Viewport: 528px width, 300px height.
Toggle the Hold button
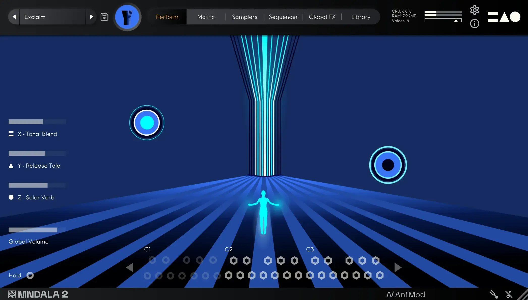tap(30, 275)
